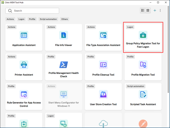Open the Printer Assistant icon
This screenshot has height=128, width=170.
(x=24, y=65)
